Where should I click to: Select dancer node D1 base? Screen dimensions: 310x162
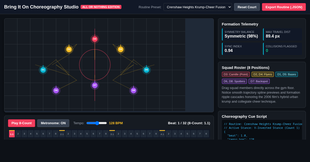(x=43, y=70)
